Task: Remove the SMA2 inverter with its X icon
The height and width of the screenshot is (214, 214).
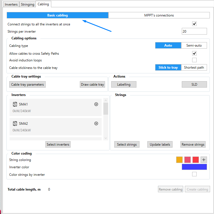Action: point(96,124)
